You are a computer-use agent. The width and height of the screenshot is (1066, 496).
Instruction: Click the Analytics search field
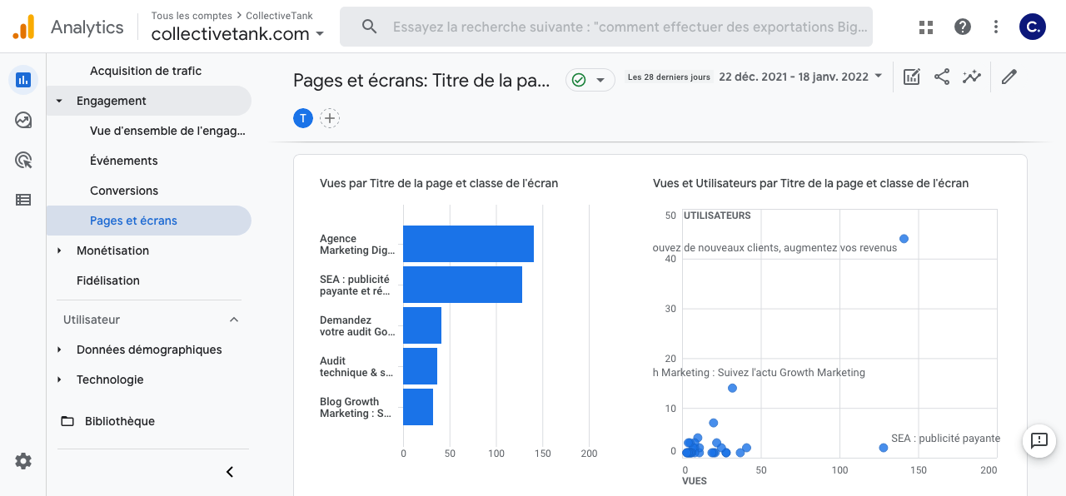616,27
